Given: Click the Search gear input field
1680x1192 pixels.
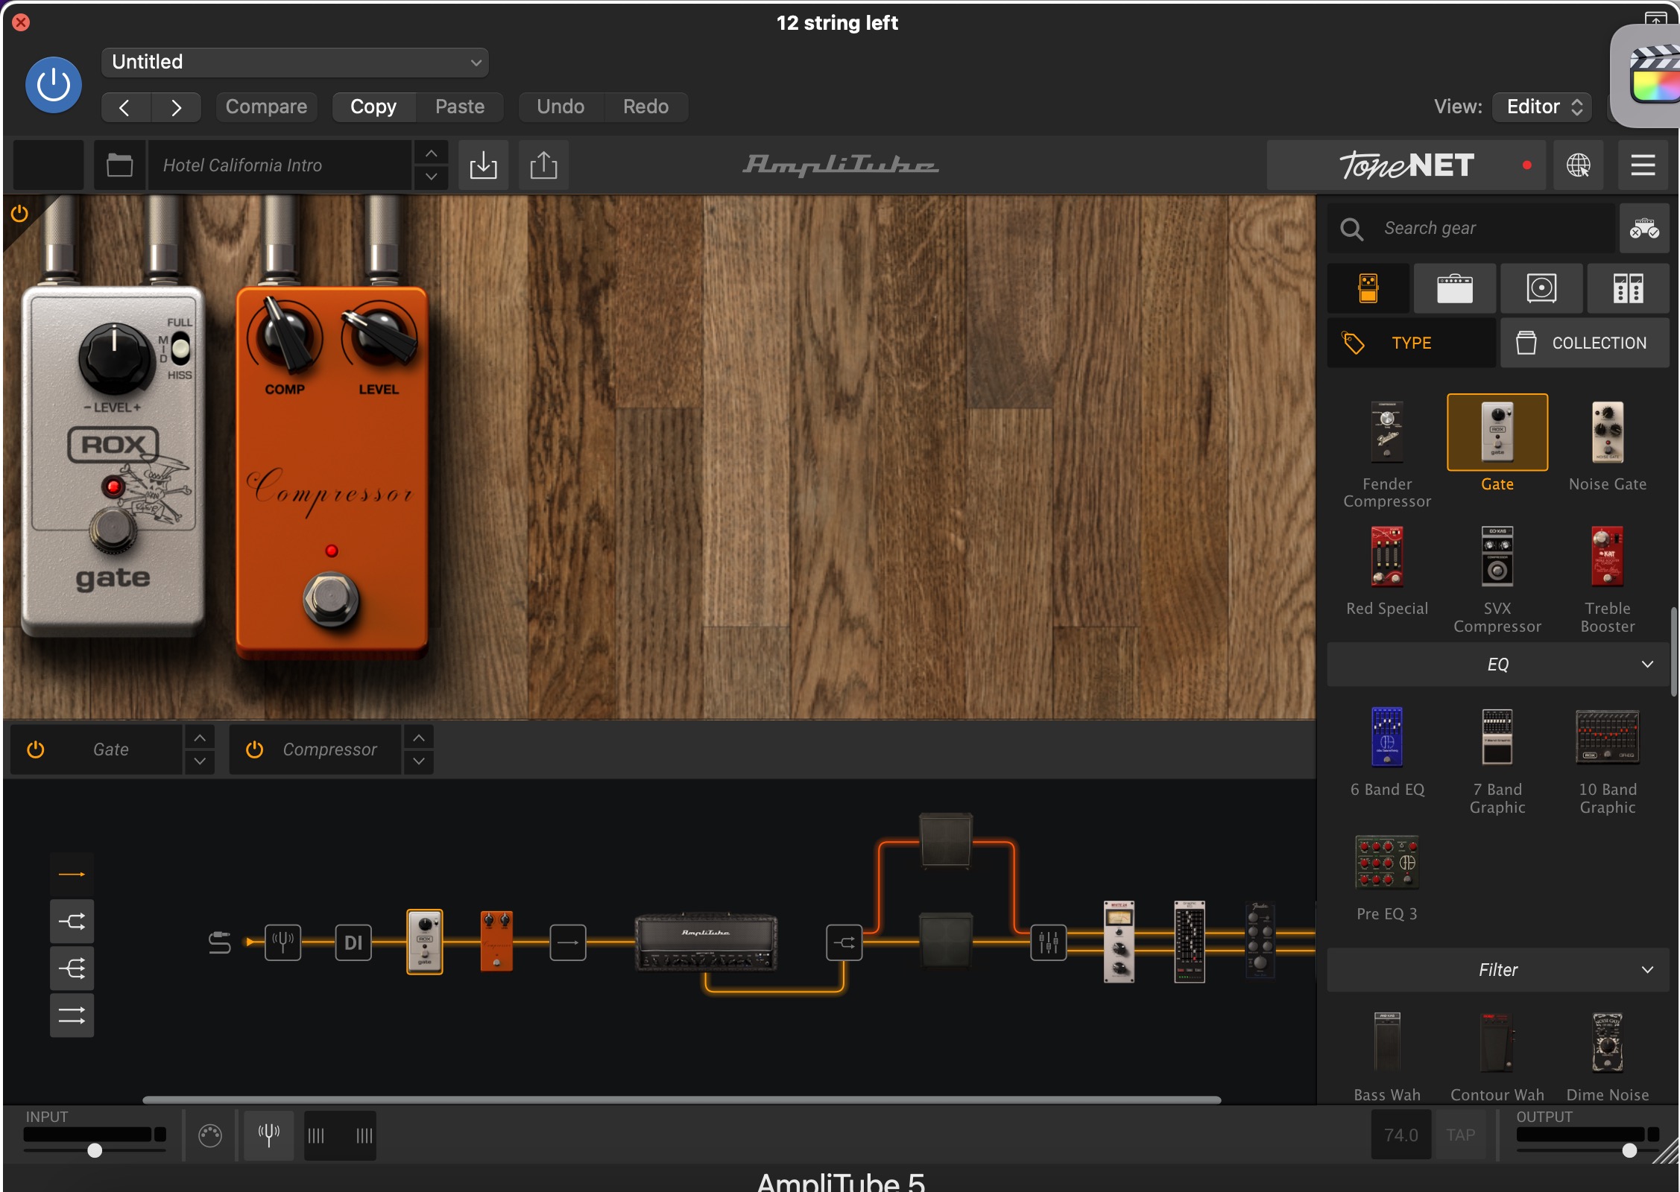Looking at the screenshot, I should click(x=1471, y=228).
